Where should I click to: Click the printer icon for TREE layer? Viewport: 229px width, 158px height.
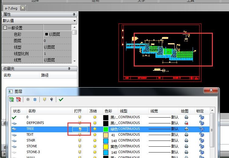[186, 129]
